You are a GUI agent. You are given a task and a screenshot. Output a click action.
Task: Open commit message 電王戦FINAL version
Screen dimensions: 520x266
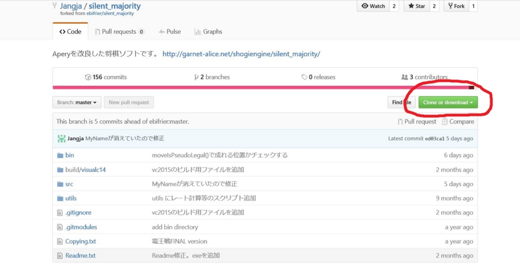click(179, 242)
